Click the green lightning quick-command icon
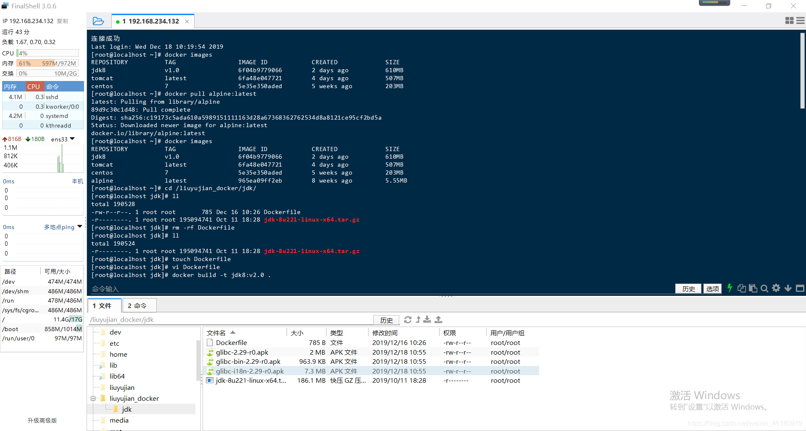The height and width of the screenshot is (431, 806). (x=730, y=288)
